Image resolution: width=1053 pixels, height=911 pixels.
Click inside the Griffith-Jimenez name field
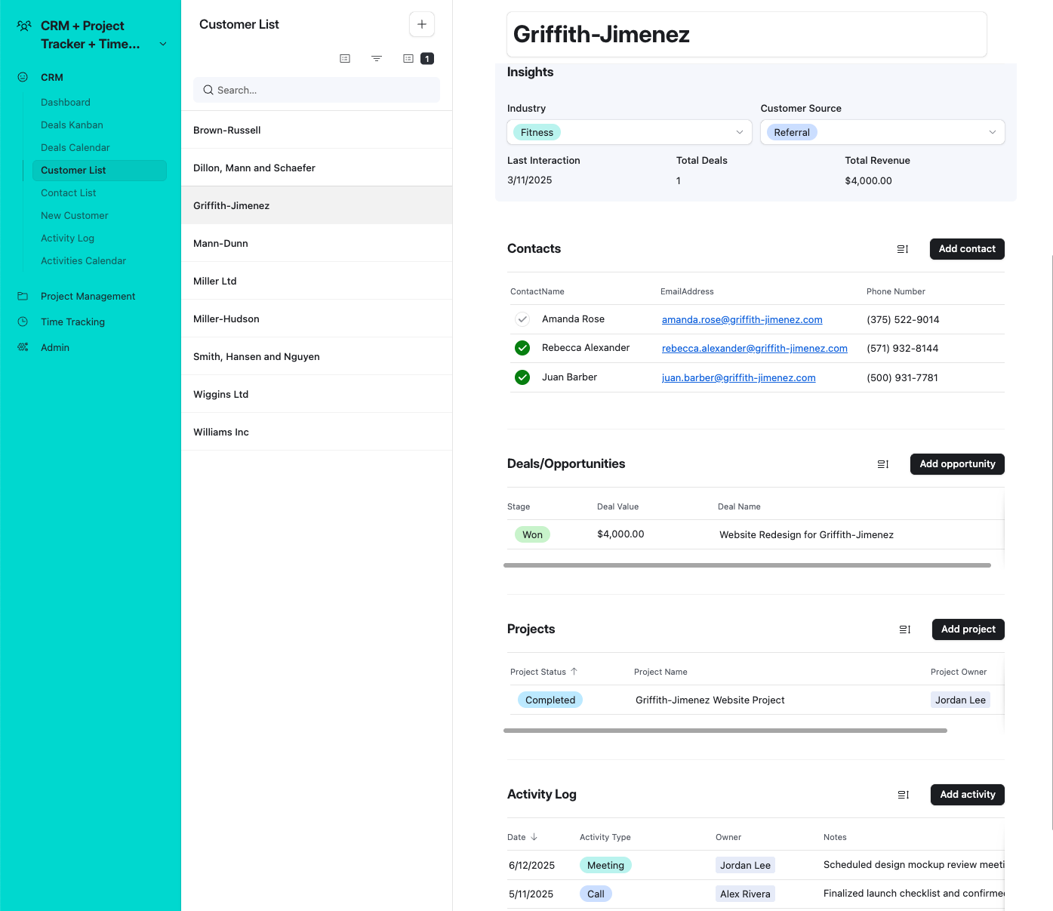point(747,34)
